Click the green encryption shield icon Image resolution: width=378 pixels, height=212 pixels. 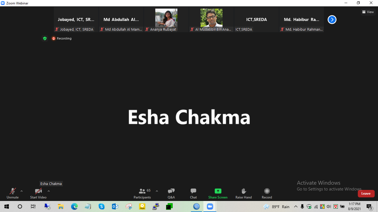click(45, 38)
